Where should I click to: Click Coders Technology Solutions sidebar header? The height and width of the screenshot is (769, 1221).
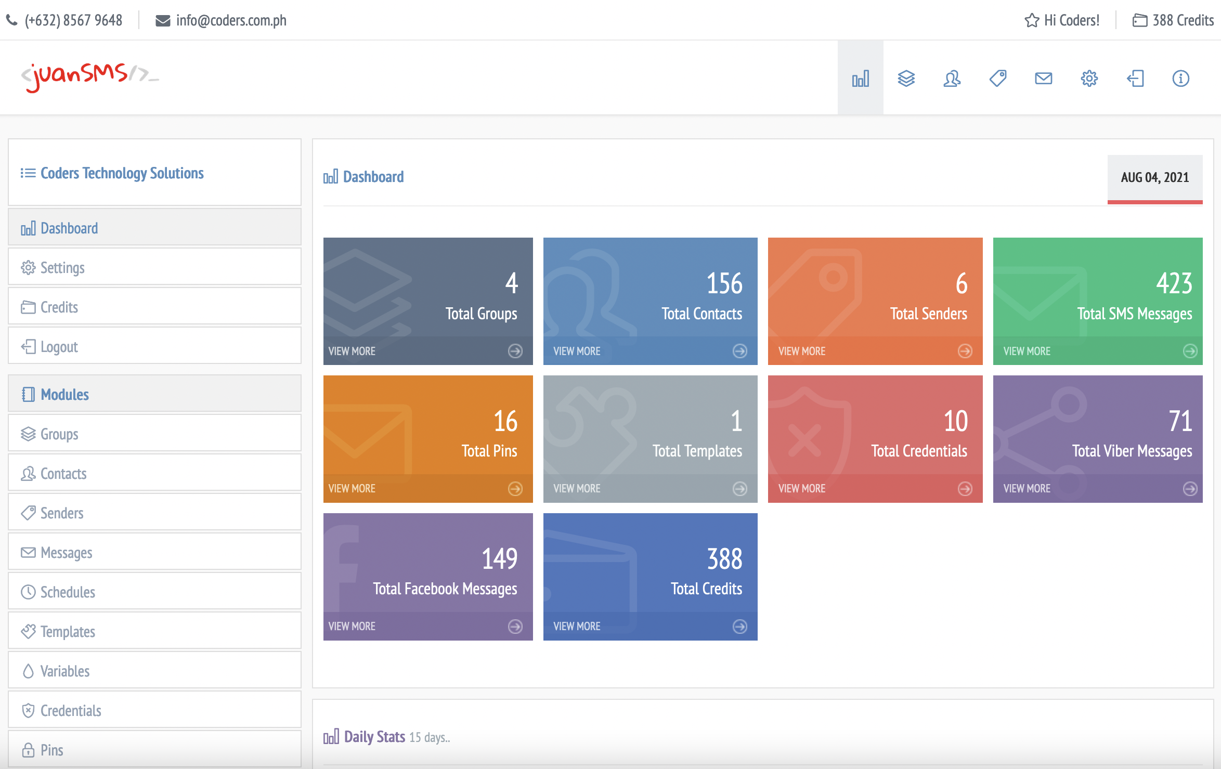[x=154, y=173]
